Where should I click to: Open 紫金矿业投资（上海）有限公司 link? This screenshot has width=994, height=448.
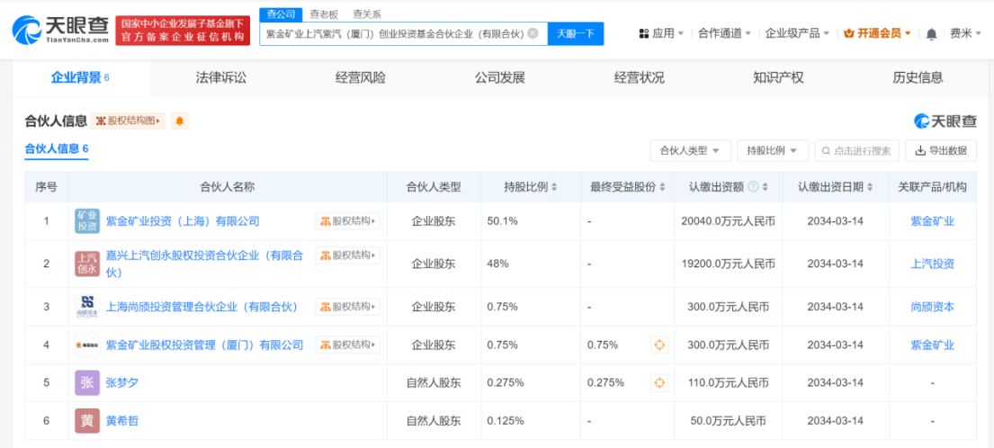[x=183, y=221]
